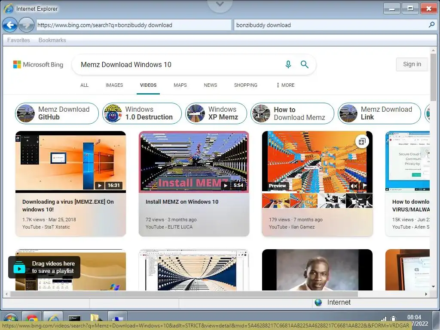Select the Windows XP Memz suggestion chip

(216, 113)
